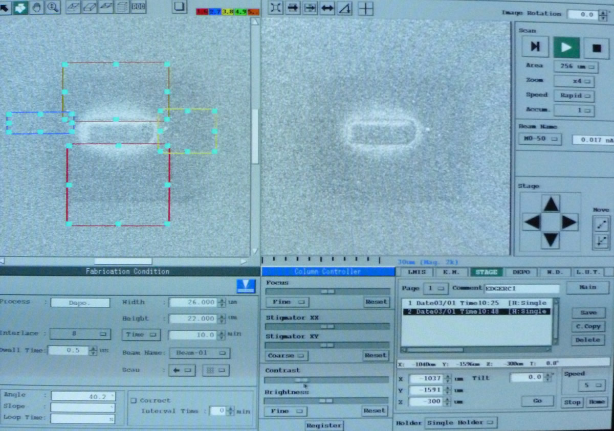This screenshot has height=431, width=614.
Task: Activate the magnifier zoom tool
Action: [x=53, y=7]
